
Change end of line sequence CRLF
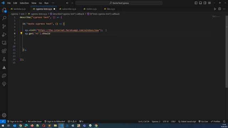(x=173, y=121)
